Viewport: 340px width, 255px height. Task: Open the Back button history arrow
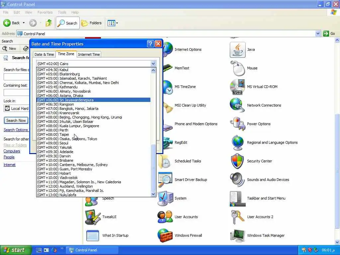point(24,23)
